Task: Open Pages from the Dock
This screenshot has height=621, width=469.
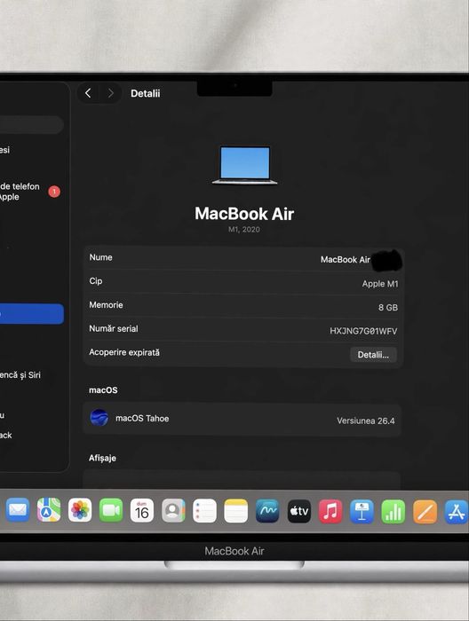Action: point(425,512)
